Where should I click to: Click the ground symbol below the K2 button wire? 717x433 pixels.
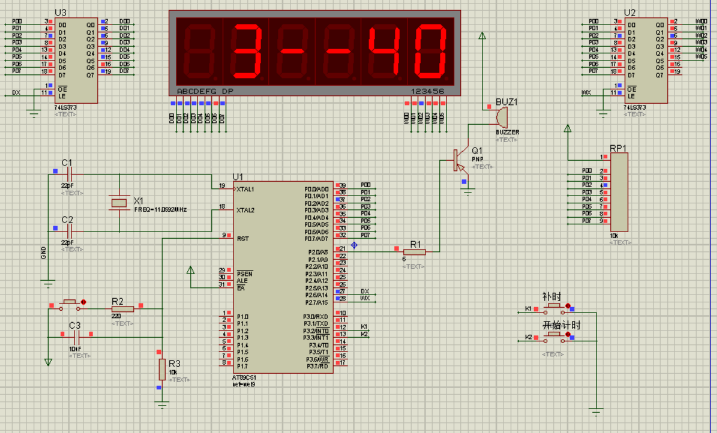pyautogui.click(x=596, y=411)
